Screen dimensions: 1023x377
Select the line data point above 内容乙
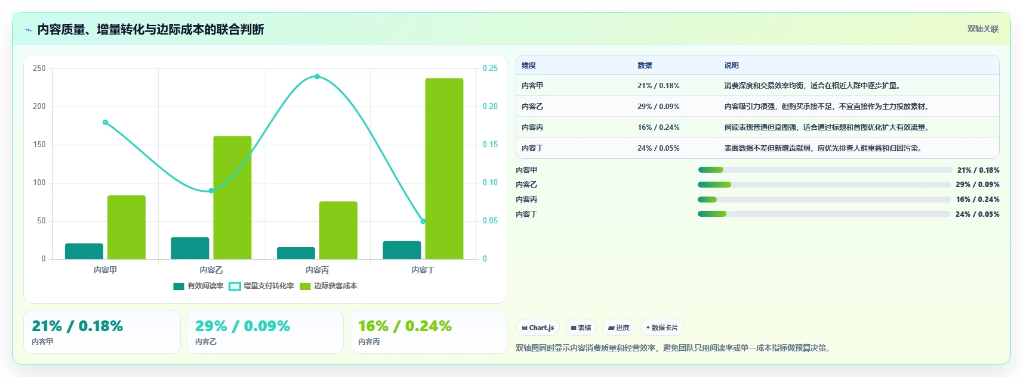[x=211, y=191]
